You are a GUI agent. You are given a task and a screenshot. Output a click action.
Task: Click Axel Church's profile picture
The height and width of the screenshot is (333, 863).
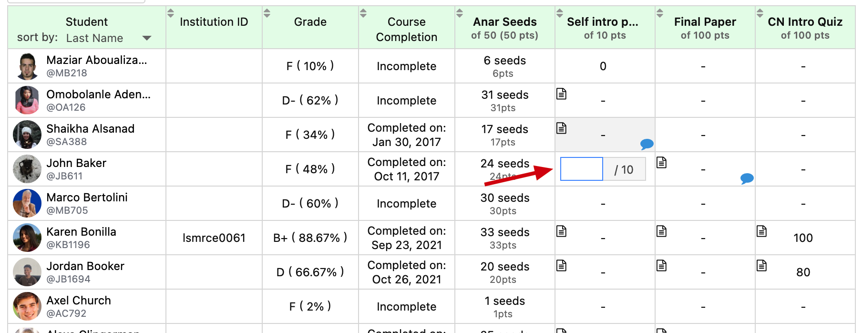click(x=27, y=306)
